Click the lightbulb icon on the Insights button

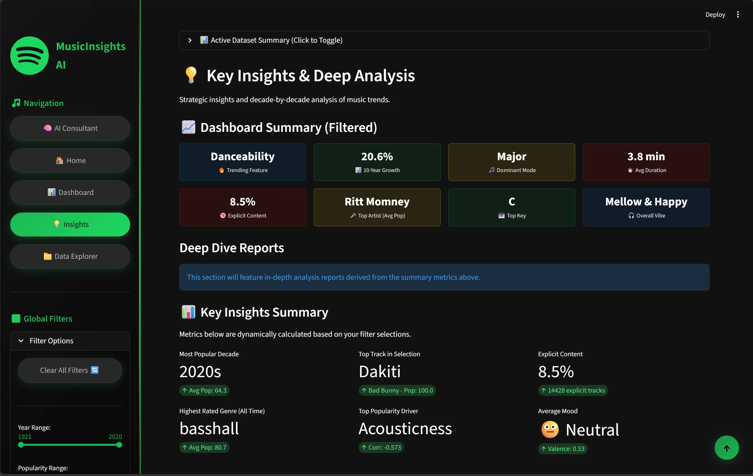[x=56, y=224]
